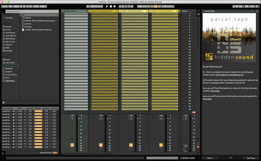Sort the file list by the Name column
This screenshot has height=161, width=261.
[x=39, y=15]
